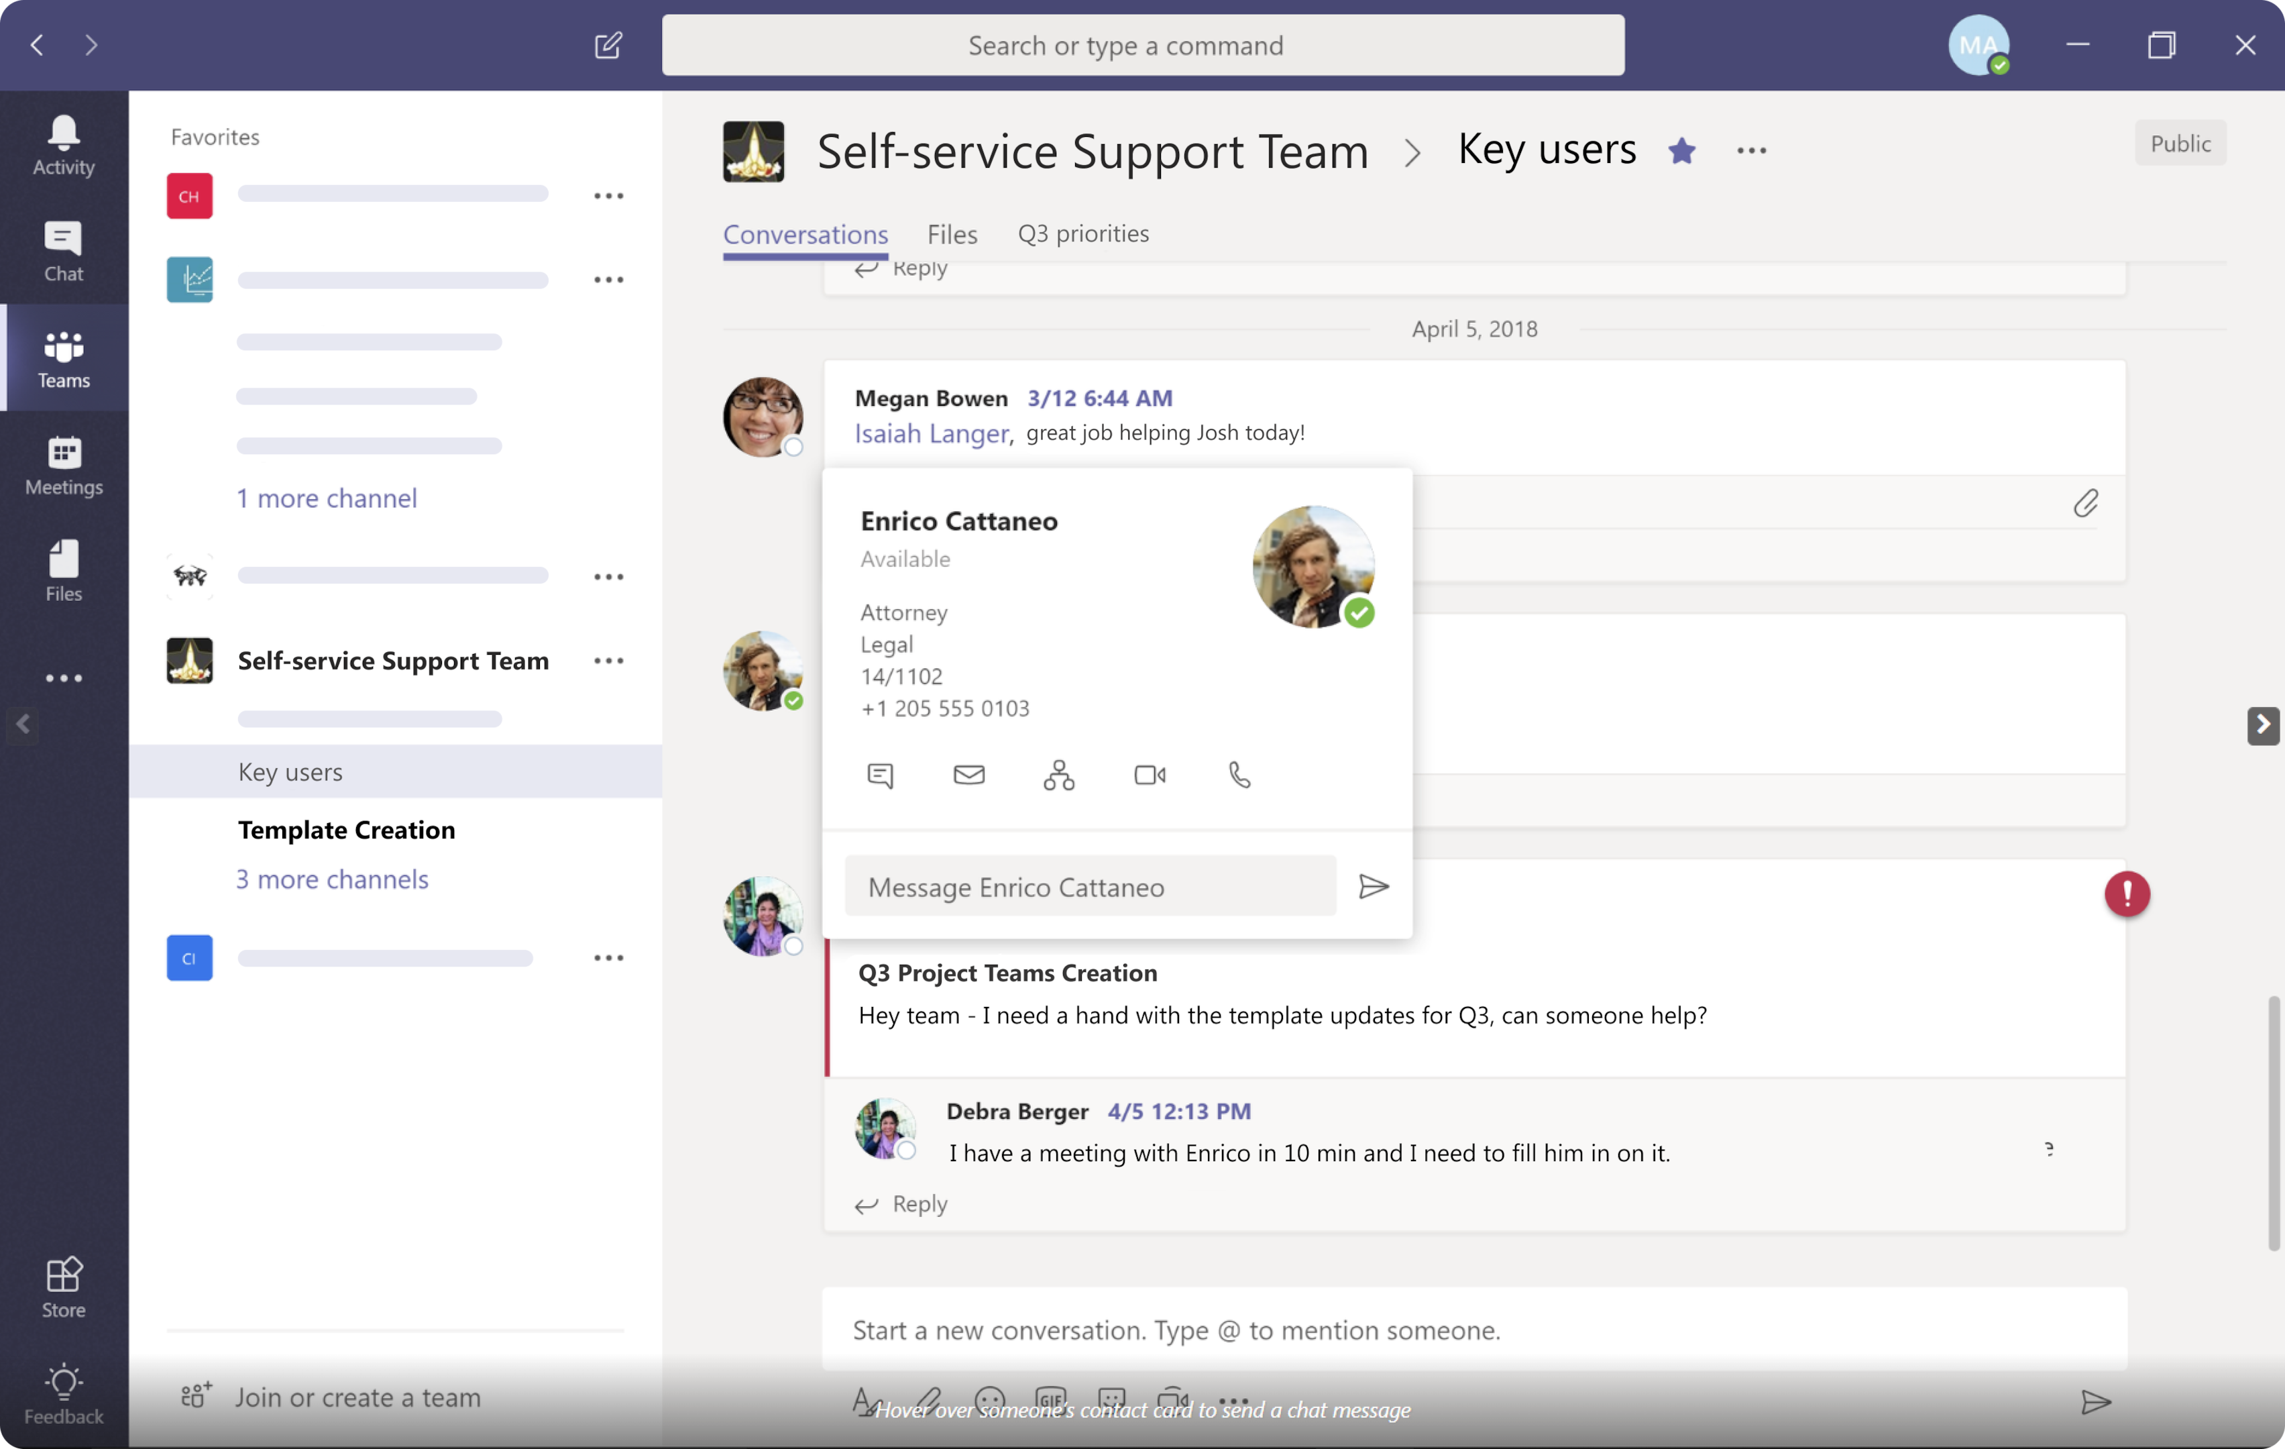The height and width of the screenshot is (1449, 2285).
Task: Click the Teams icon in sidebar
Action: pos(63,356)
